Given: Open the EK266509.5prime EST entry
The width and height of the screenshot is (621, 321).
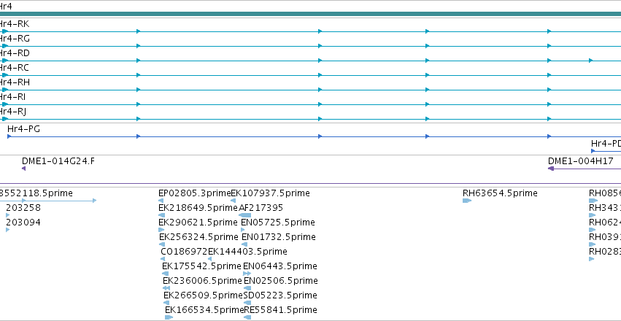Looking at the screenshot, I should [x=168, y=303].
